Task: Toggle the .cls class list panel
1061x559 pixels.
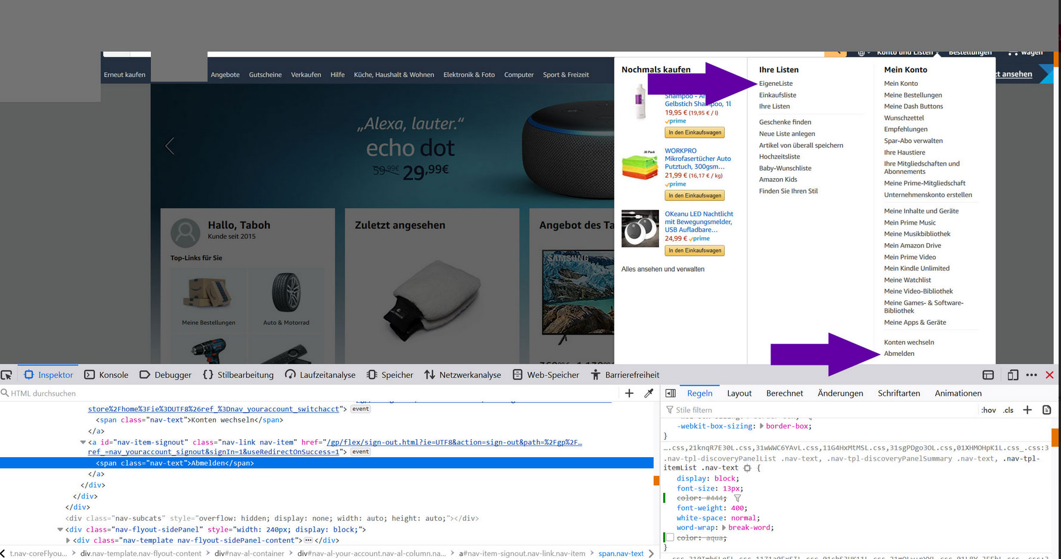Action: (x=1009, y=410)
